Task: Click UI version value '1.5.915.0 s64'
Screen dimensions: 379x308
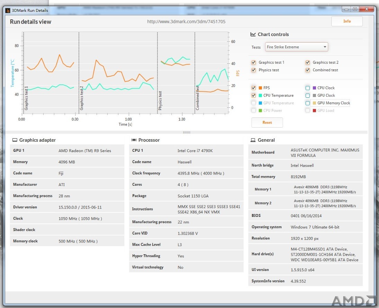Action: [x=303, y=270]
